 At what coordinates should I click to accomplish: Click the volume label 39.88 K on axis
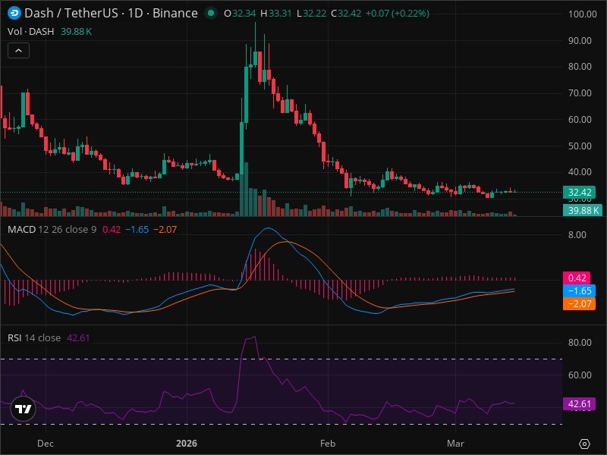point(583,211)
